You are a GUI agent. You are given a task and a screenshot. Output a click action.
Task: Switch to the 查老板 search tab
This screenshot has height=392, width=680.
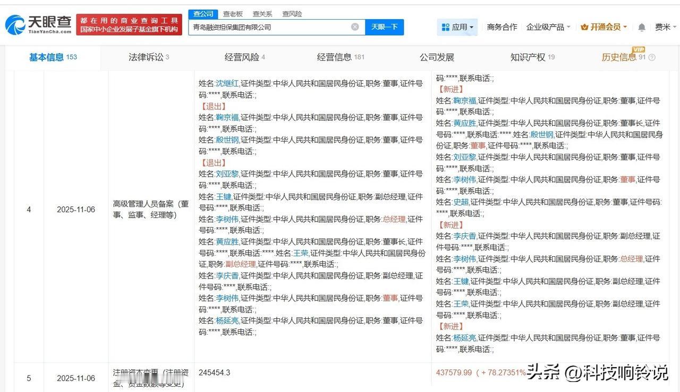[233, 14]
